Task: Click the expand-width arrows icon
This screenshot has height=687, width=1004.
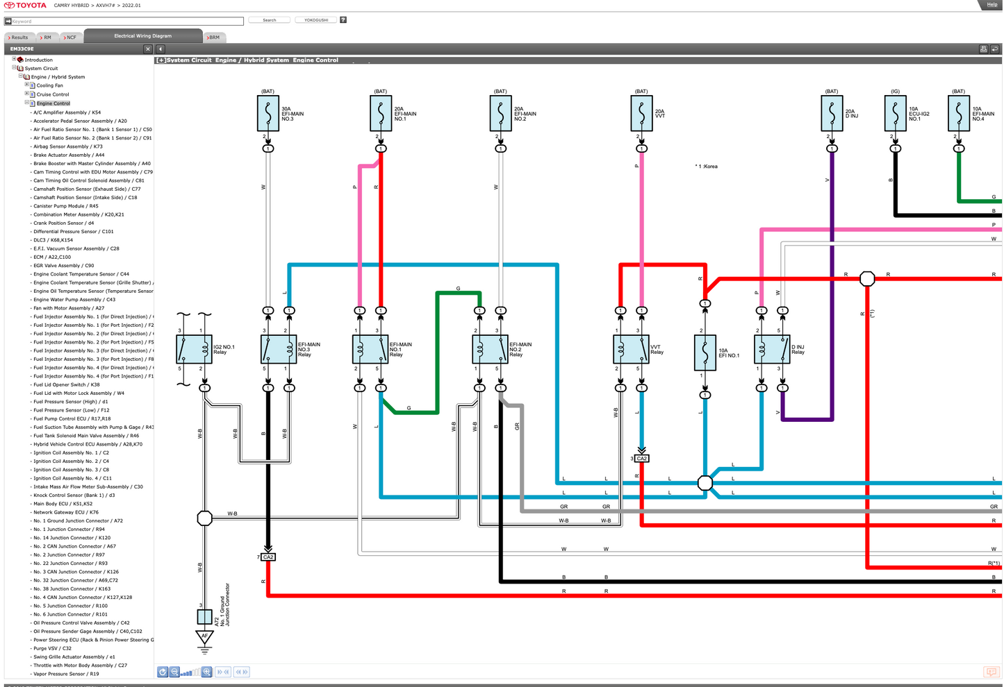Action: point(241,672)
